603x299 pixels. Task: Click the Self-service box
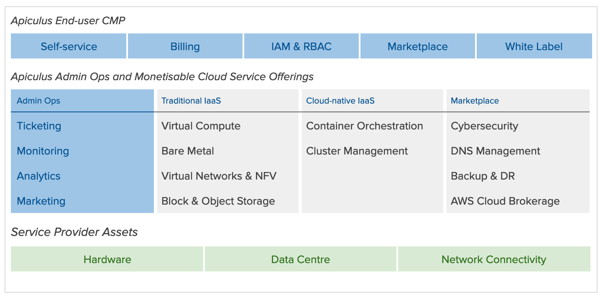[x=69, y=46]
